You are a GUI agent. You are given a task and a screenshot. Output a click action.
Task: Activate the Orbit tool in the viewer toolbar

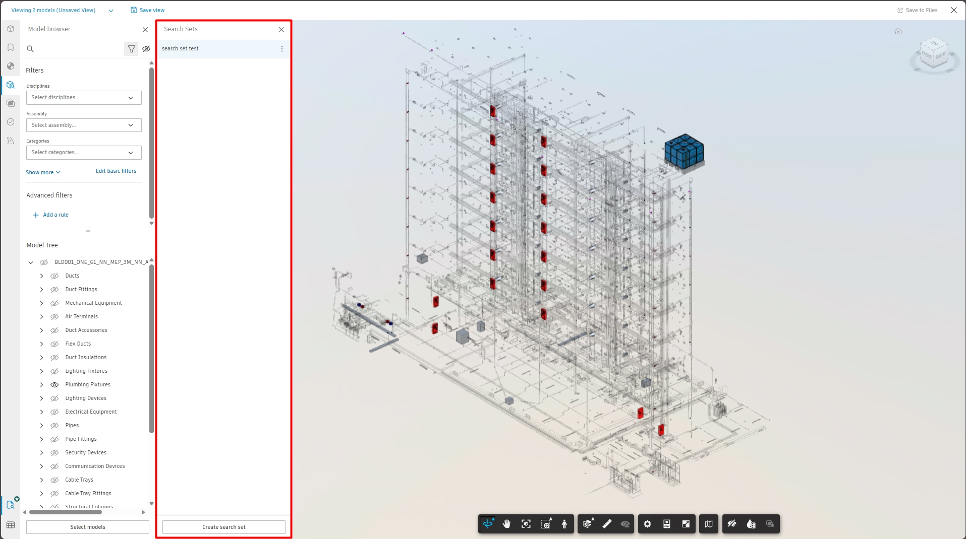pos(488,524)
